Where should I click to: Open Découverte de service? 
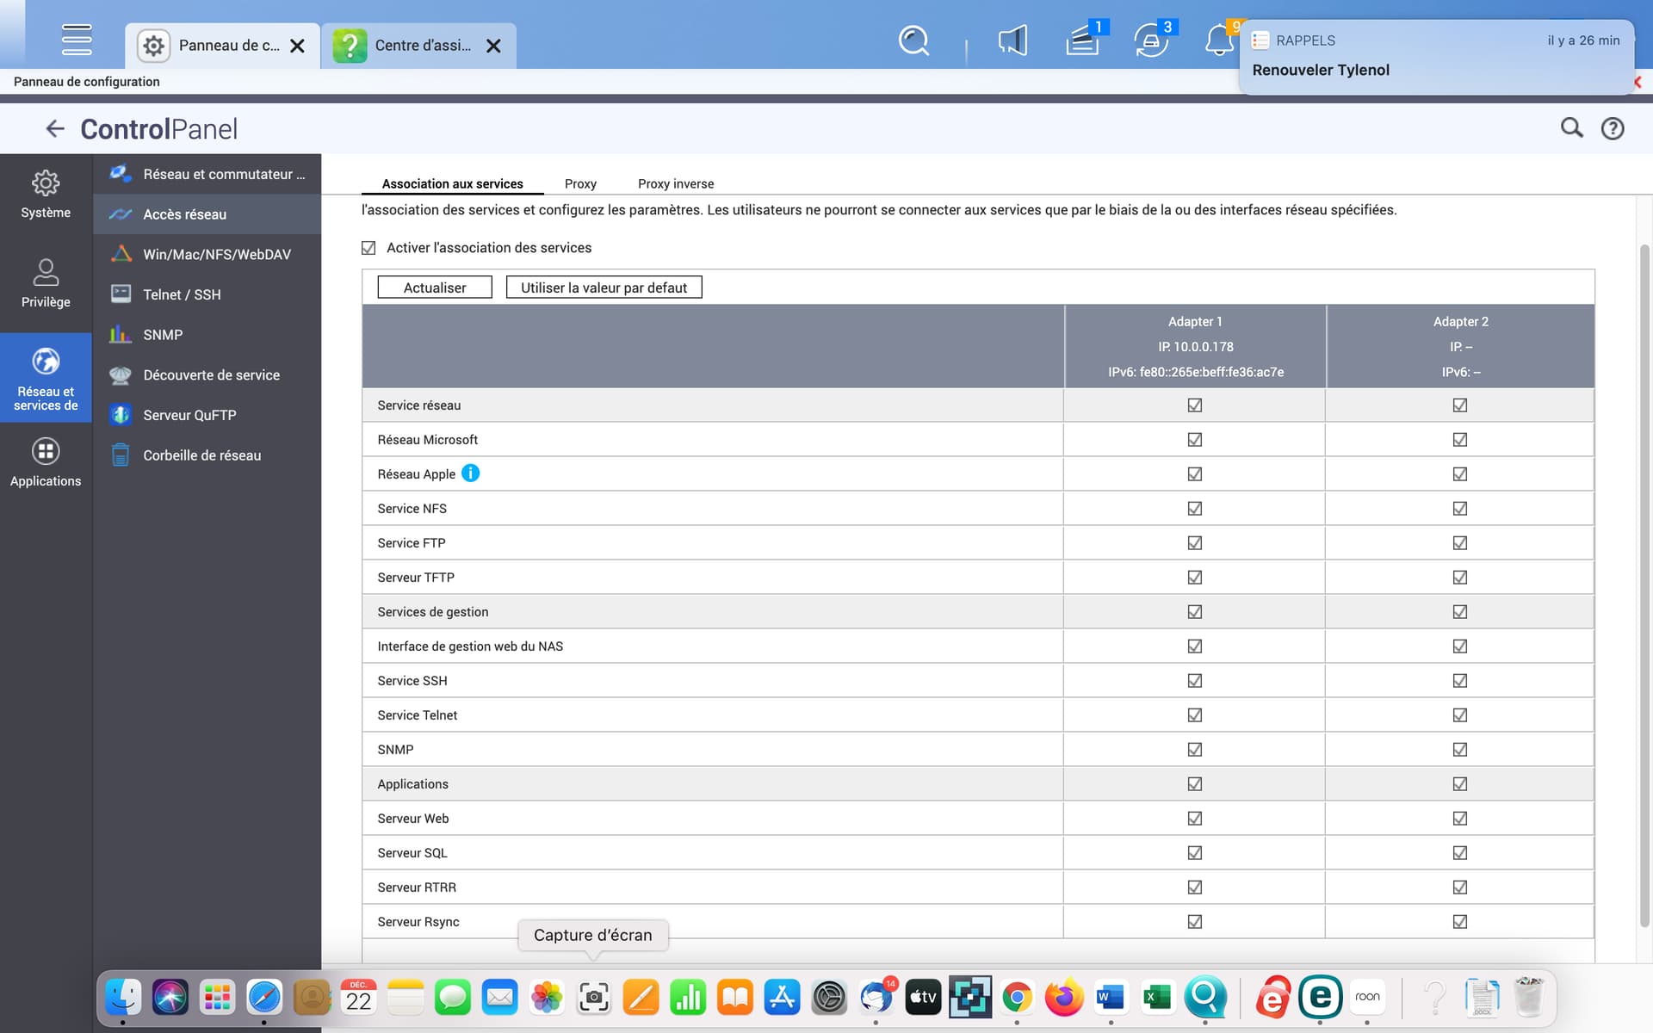point(207,374)
